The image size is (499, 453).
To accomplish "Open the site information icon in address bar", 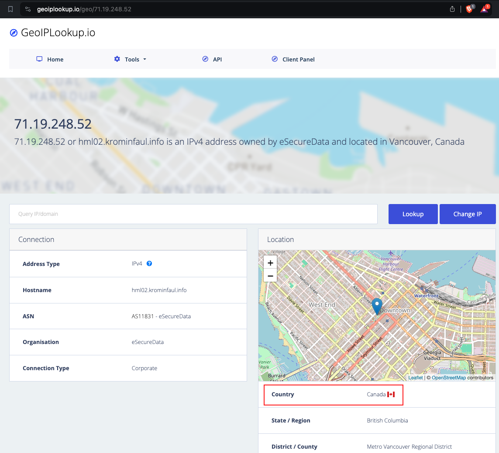I will 28,9.
